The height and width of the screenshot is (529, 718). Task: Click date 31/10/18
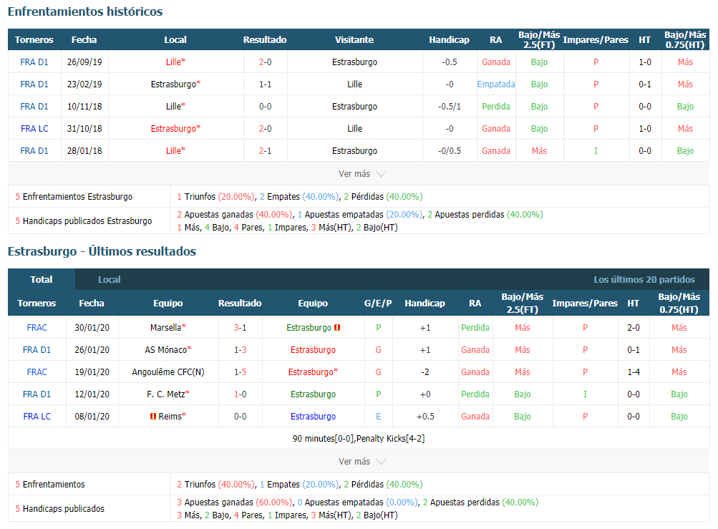pos(84,129)
